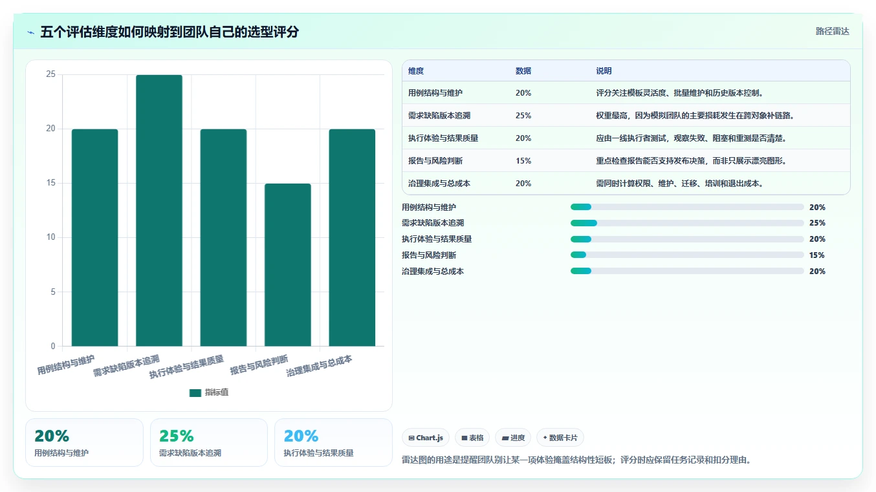
Task: Click the description starting 重点检查报告
Action: [x=691, y=161]
